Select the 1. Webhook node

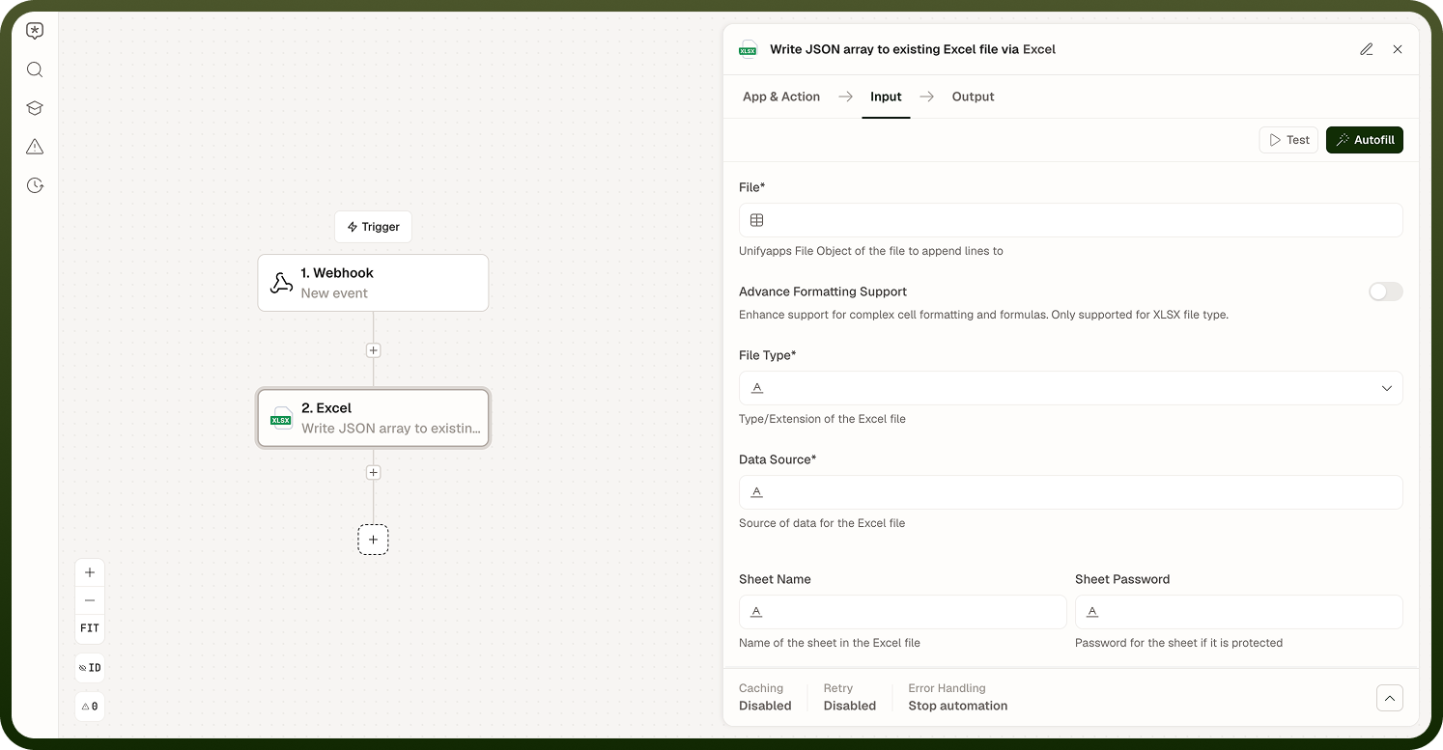click(373, 283)
